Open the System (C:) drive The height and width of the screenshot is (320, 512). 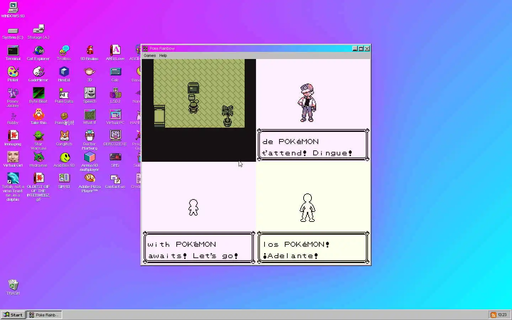[13, 33]
